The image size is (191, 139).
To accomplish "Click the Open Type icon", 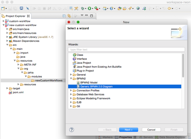I will click(x=119, y=8).
